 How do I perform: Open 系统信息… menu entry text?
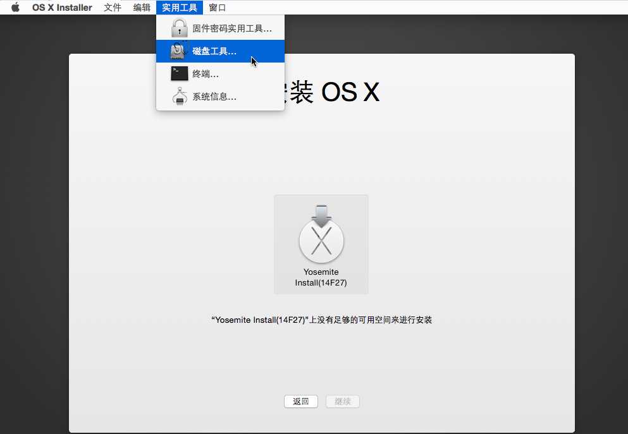click(x=214, y=97)
